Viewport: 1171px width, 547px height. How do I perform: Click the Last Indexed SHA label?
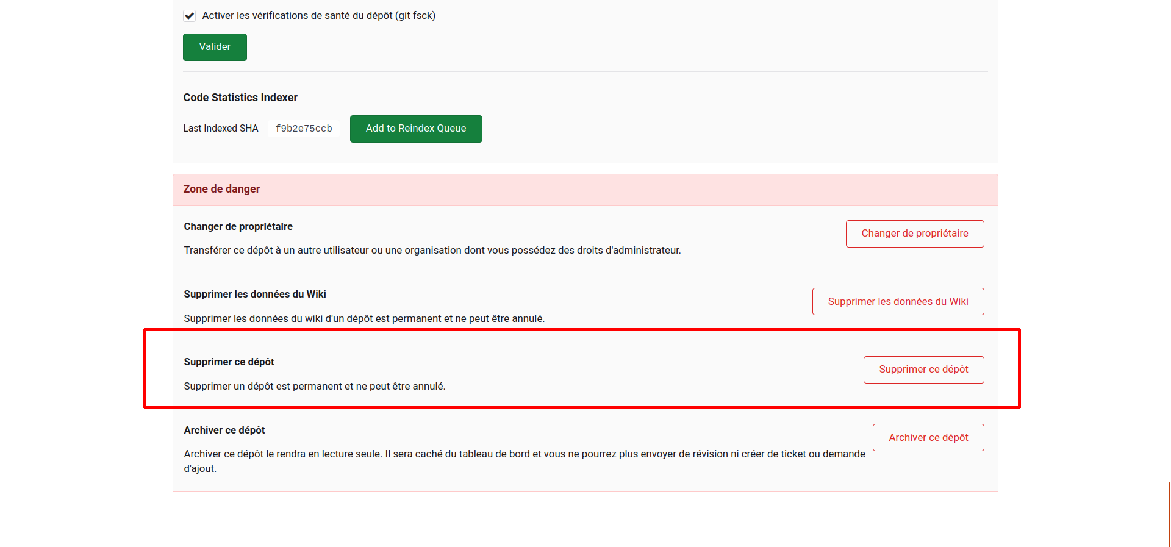point(221,129)
